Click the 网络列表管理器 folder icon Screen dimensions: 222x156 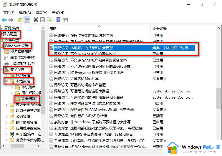pyautogui.click(x=12, y=110)
